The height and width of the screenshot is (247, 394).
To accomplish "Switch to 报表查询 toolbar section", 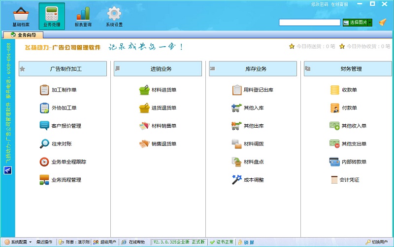I will click(83, 16).
